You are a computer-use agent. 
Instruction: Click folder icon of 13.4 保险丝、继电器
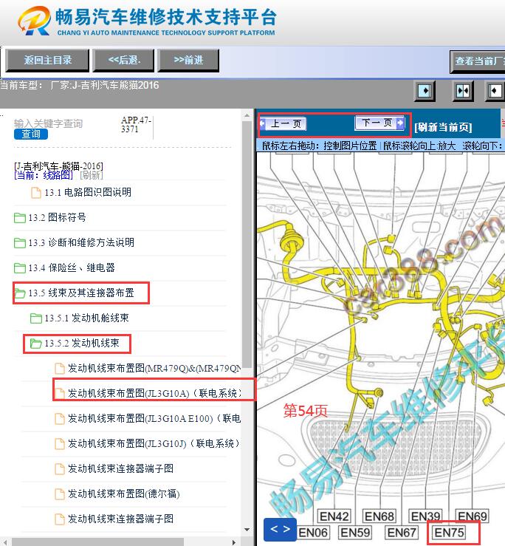point(19,268)
